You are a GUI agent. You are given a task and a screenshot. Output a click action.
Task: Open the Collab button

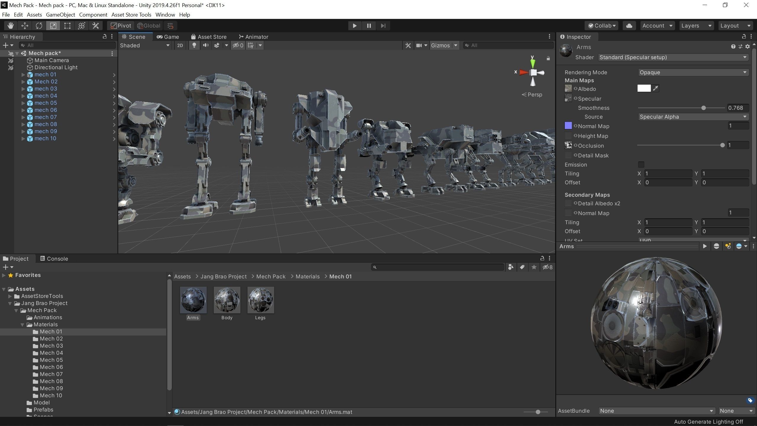(x=601, y=26)
